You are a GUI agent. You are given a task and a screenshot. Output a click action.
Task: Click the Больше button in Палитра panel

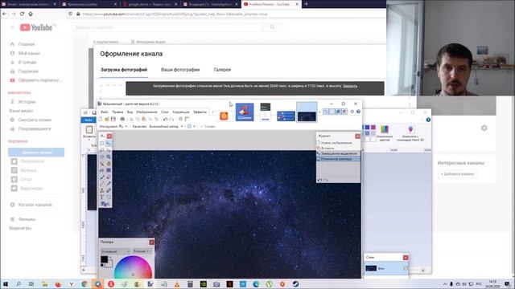(x=142, y=251)
